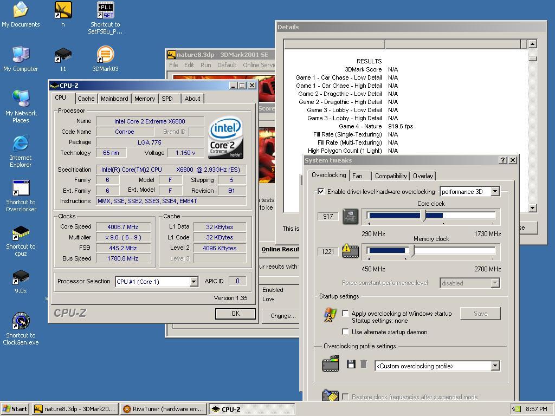This screenshot has width=555, height=416.
Task: Enable Use alternate startup daemon
Action: [x=345, y=332]
